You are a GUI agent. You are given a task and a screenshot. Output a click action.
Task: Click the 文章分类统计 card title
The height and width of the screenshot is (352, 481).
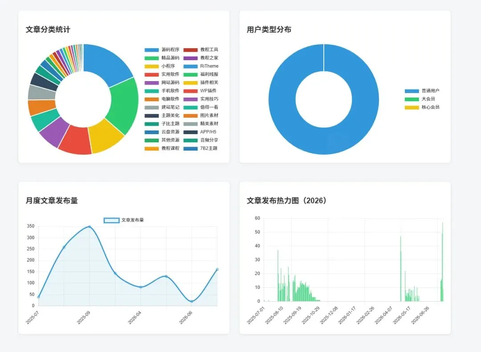coord(48,29)
